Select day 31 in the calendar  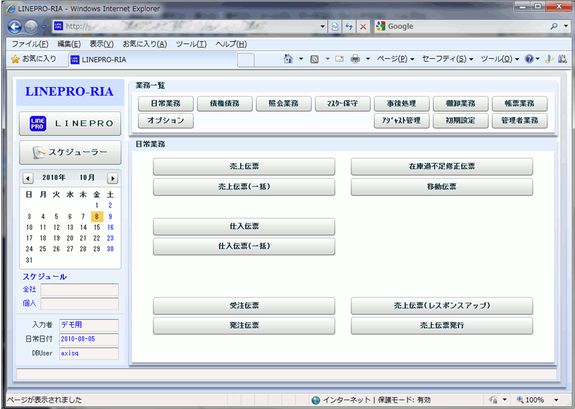click(x=29, y=260)
